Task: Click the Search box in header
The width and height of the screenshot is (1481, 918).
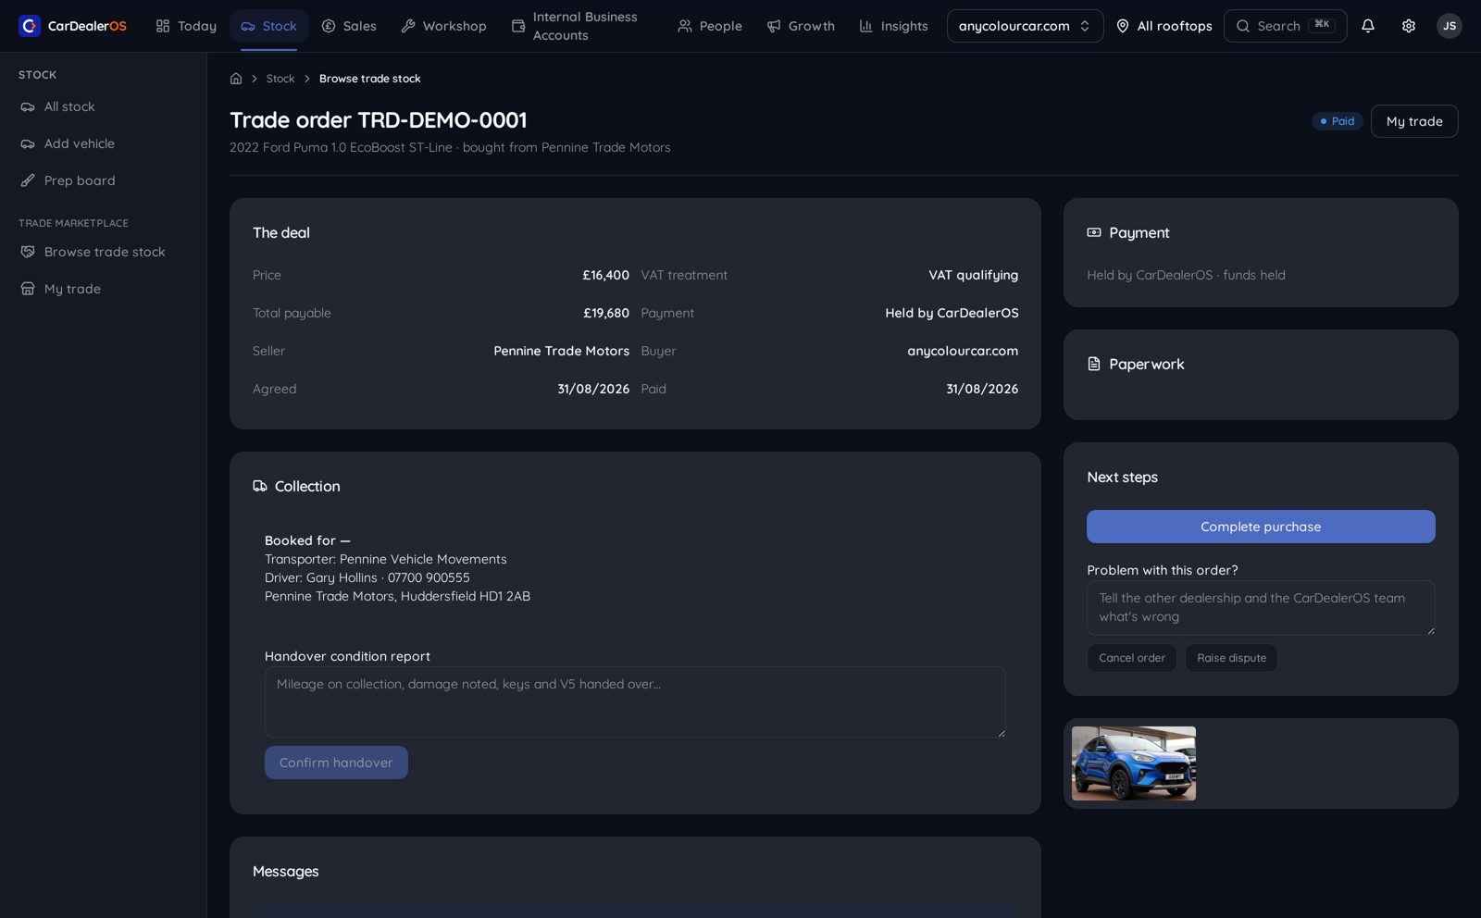Action: 1285,26
